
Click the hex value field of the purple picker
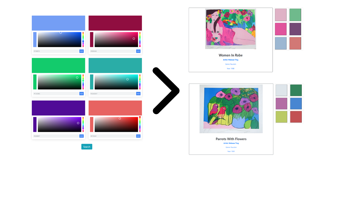point(56,136)
